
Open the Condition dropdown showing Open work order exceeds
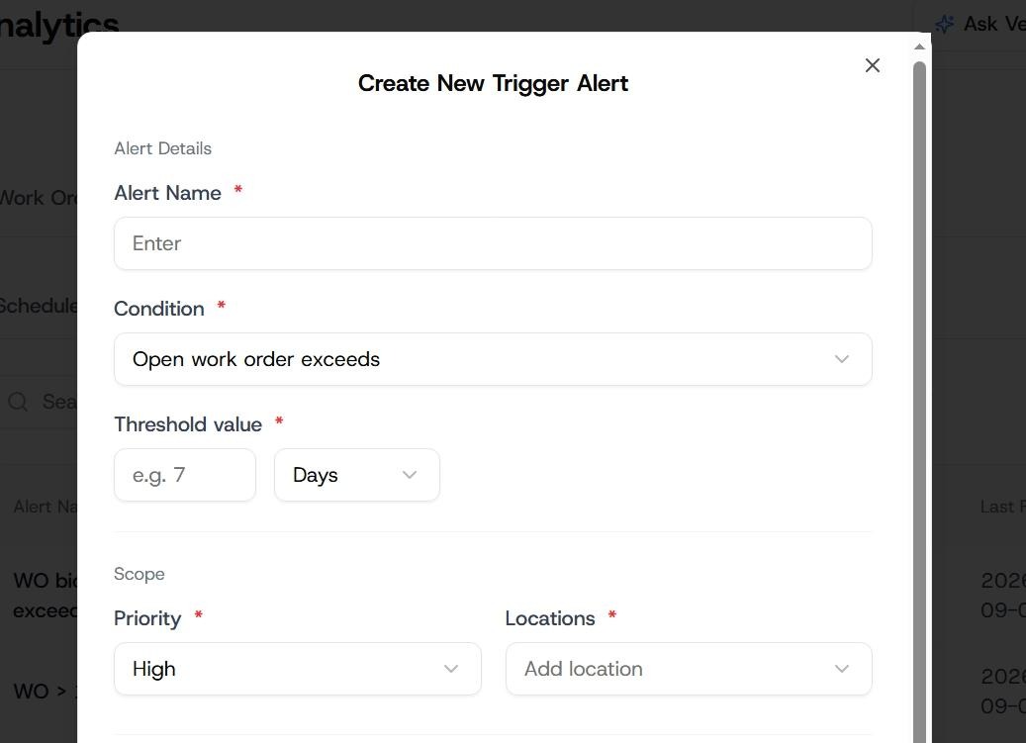(x=493, y=359)
